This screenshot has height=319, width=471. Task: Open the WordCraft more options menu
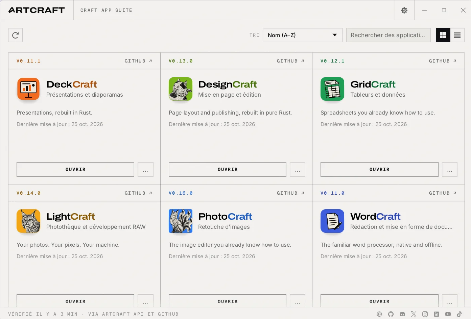click(450, 301)
